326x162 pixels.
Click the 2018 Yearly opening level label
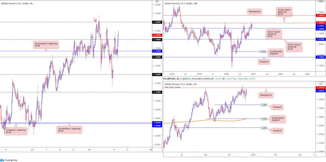click(284, 12)
